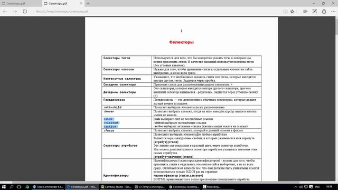This screenshot has height=190, width=338.
Task: Open the clock showing 16:59
Action: pyautogui.click(x=329, y=187)
